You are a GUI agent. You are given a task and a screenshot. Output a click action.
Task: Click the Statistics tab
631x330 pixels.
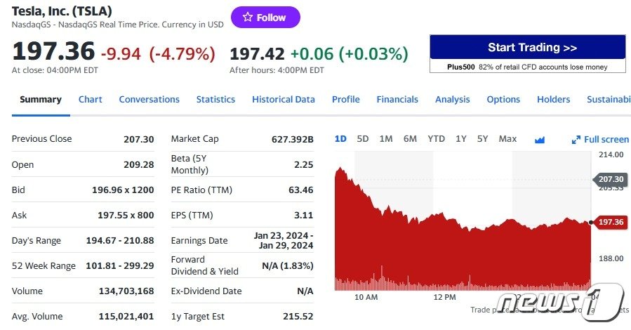click(215, 100)
